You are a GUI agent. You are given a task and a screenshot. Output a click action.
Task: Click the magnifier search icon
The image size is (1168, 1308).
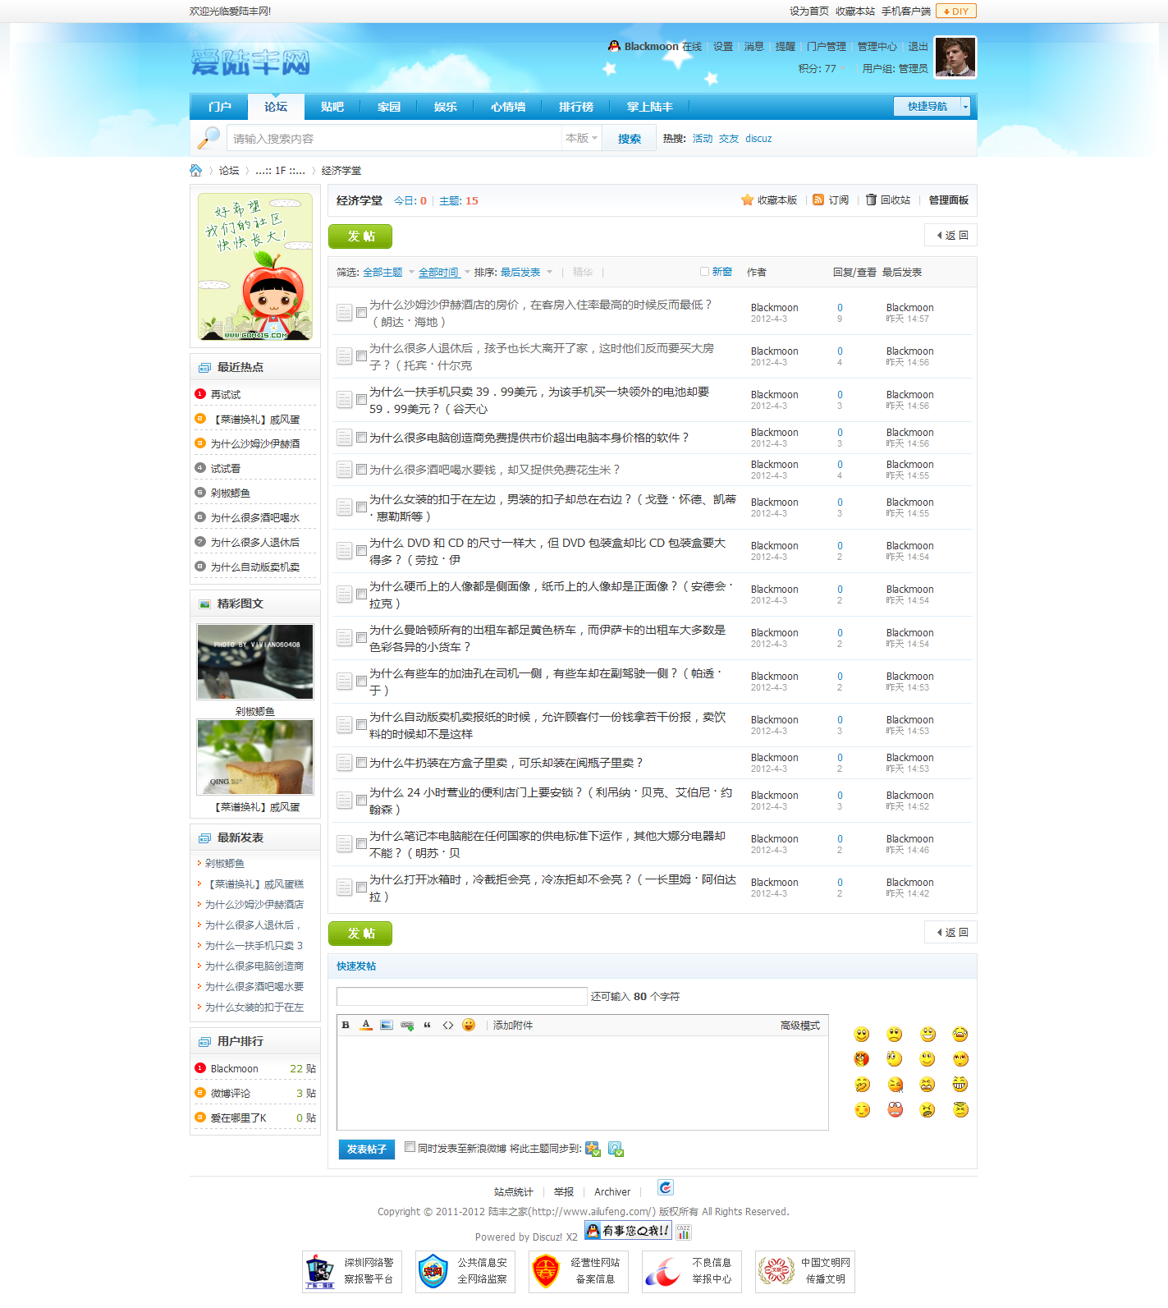point(208,138)
